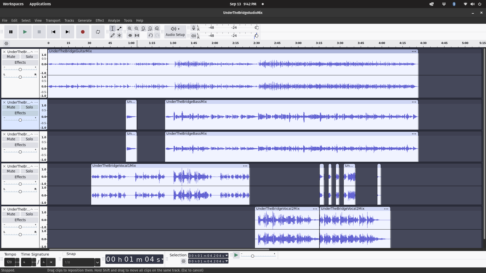Start playback with the green Play button
Viewport: 486px width, 273px height.
tap(25, 32)
